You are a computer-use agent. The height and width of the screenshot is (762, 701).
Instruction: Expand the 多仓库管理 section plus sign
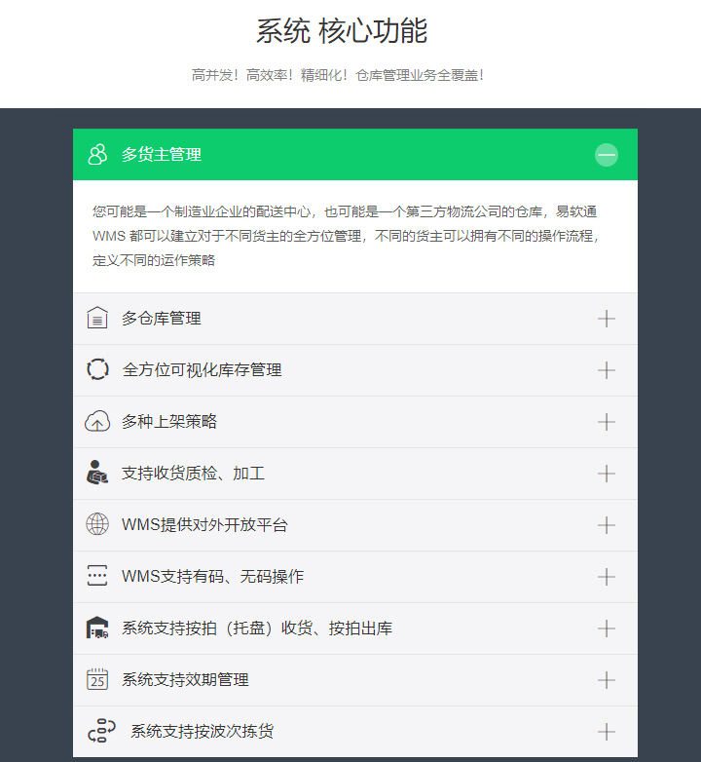coord(607,319)
